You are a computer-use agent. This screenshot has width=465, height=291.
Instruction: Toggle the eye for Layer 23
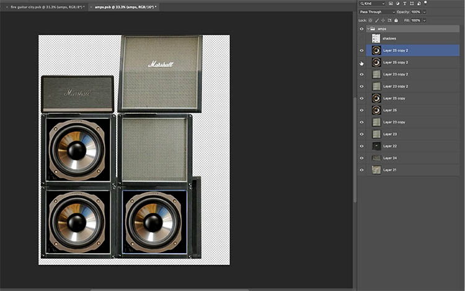point(361,134)
